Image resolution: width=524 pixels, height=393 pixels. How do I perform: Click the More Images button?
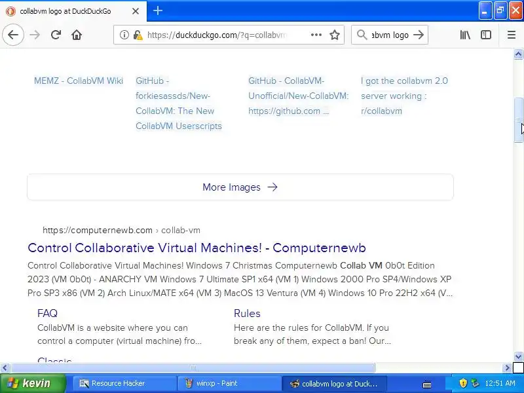[x=240, y=187]
